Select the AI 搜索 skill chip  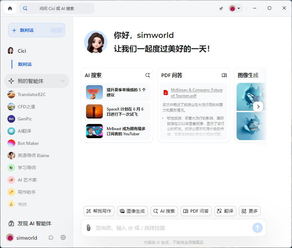(164, 211)
